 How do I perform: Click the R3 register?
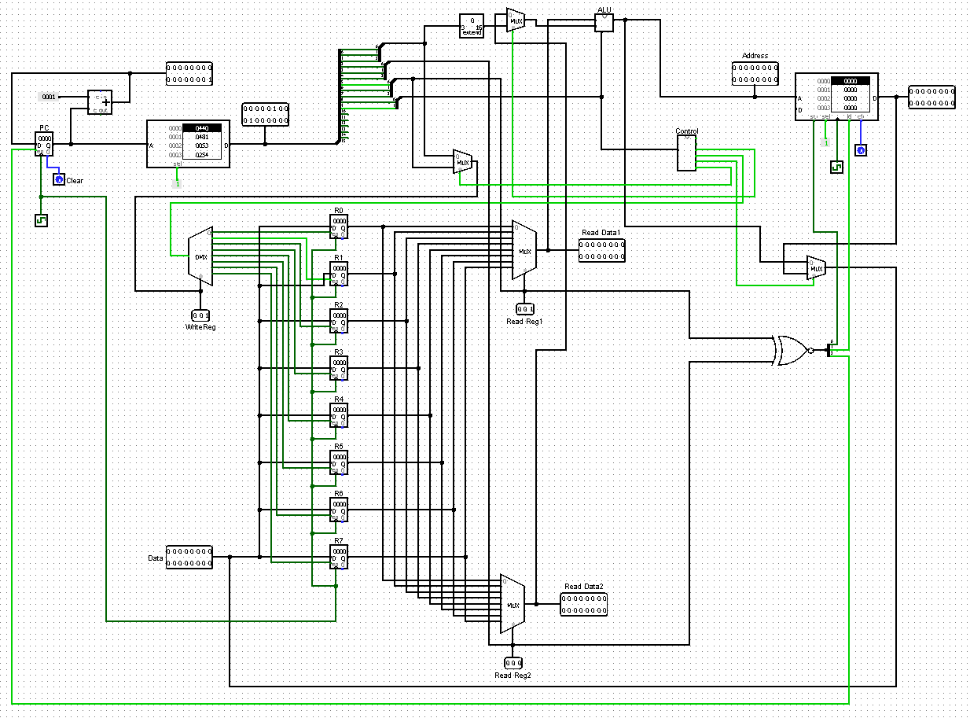[x=339, y=368]
